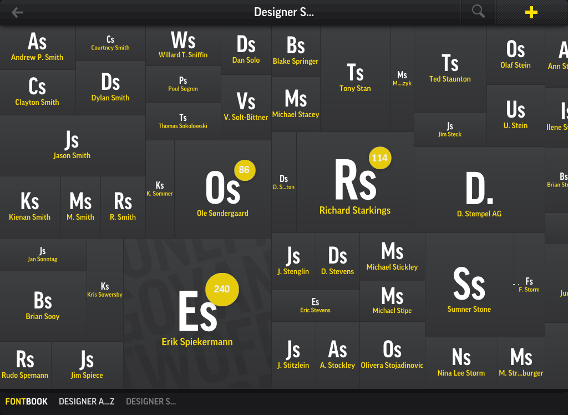This screenshot has width=568, height=415.
Task: Open Ole Søndergaard tile
Action: (223, 189)
